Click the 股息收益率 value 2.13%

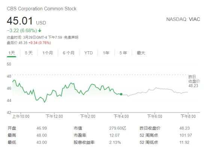click(115, 142)
